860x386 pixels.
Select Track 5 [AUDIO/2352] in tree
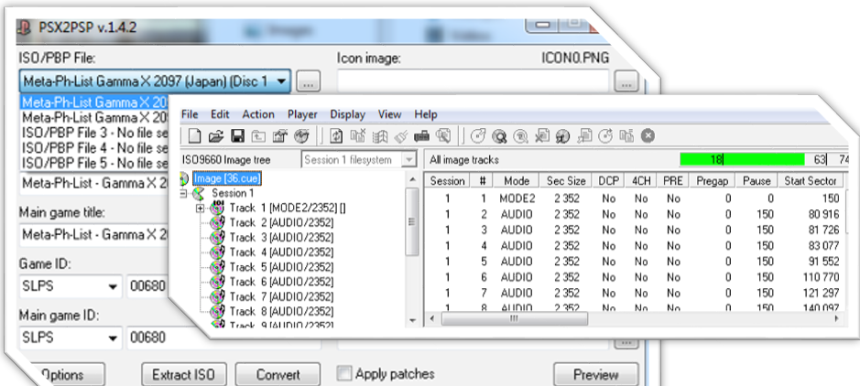(x=281, y=267)
